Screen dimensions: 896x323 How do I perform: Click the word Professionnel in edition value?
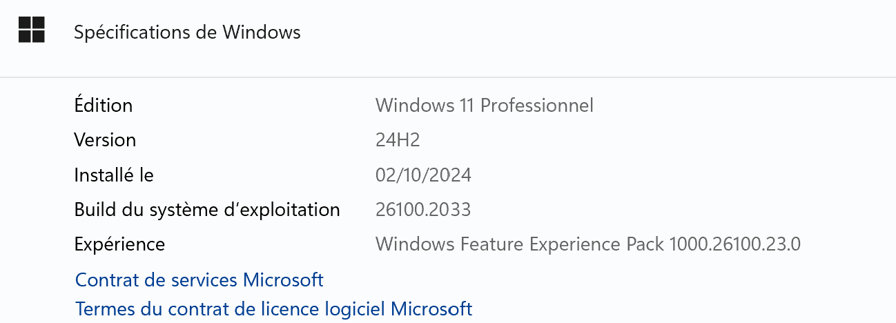(x=537, y=105)
